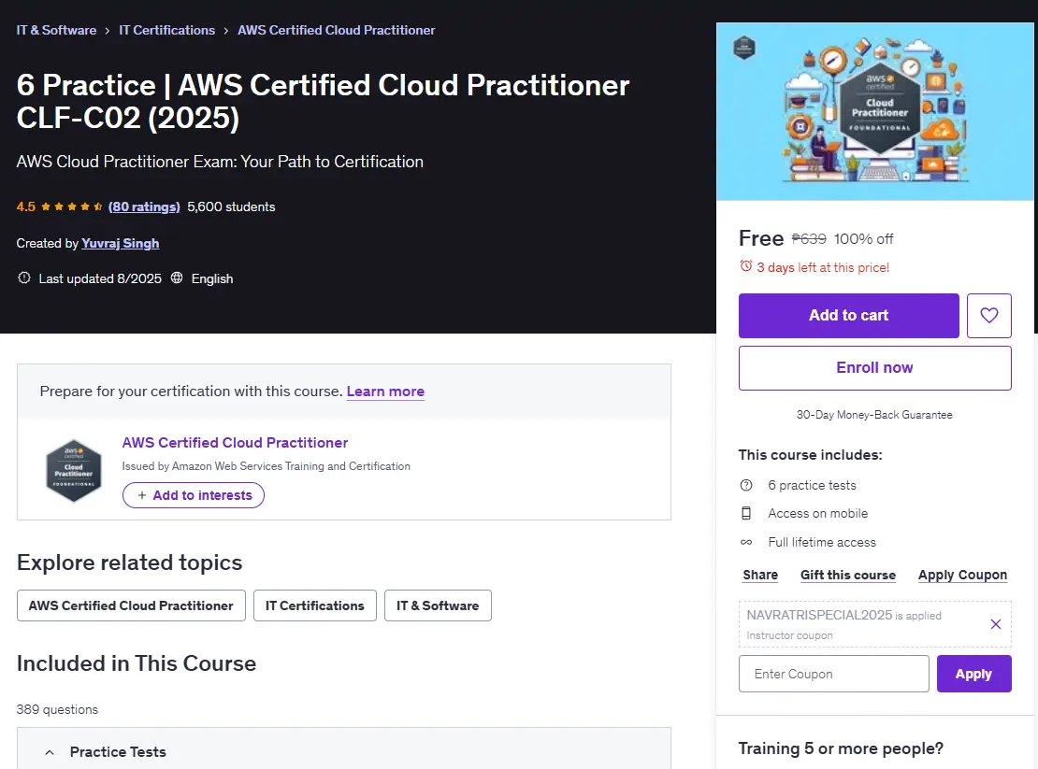The image size is (1038, 769).
Task: Click Learn more certification link
Action: pos(385,392)
